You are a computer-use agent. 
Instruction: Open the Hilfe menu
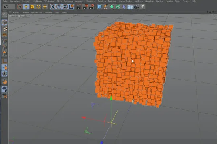(x=193, y=1)
